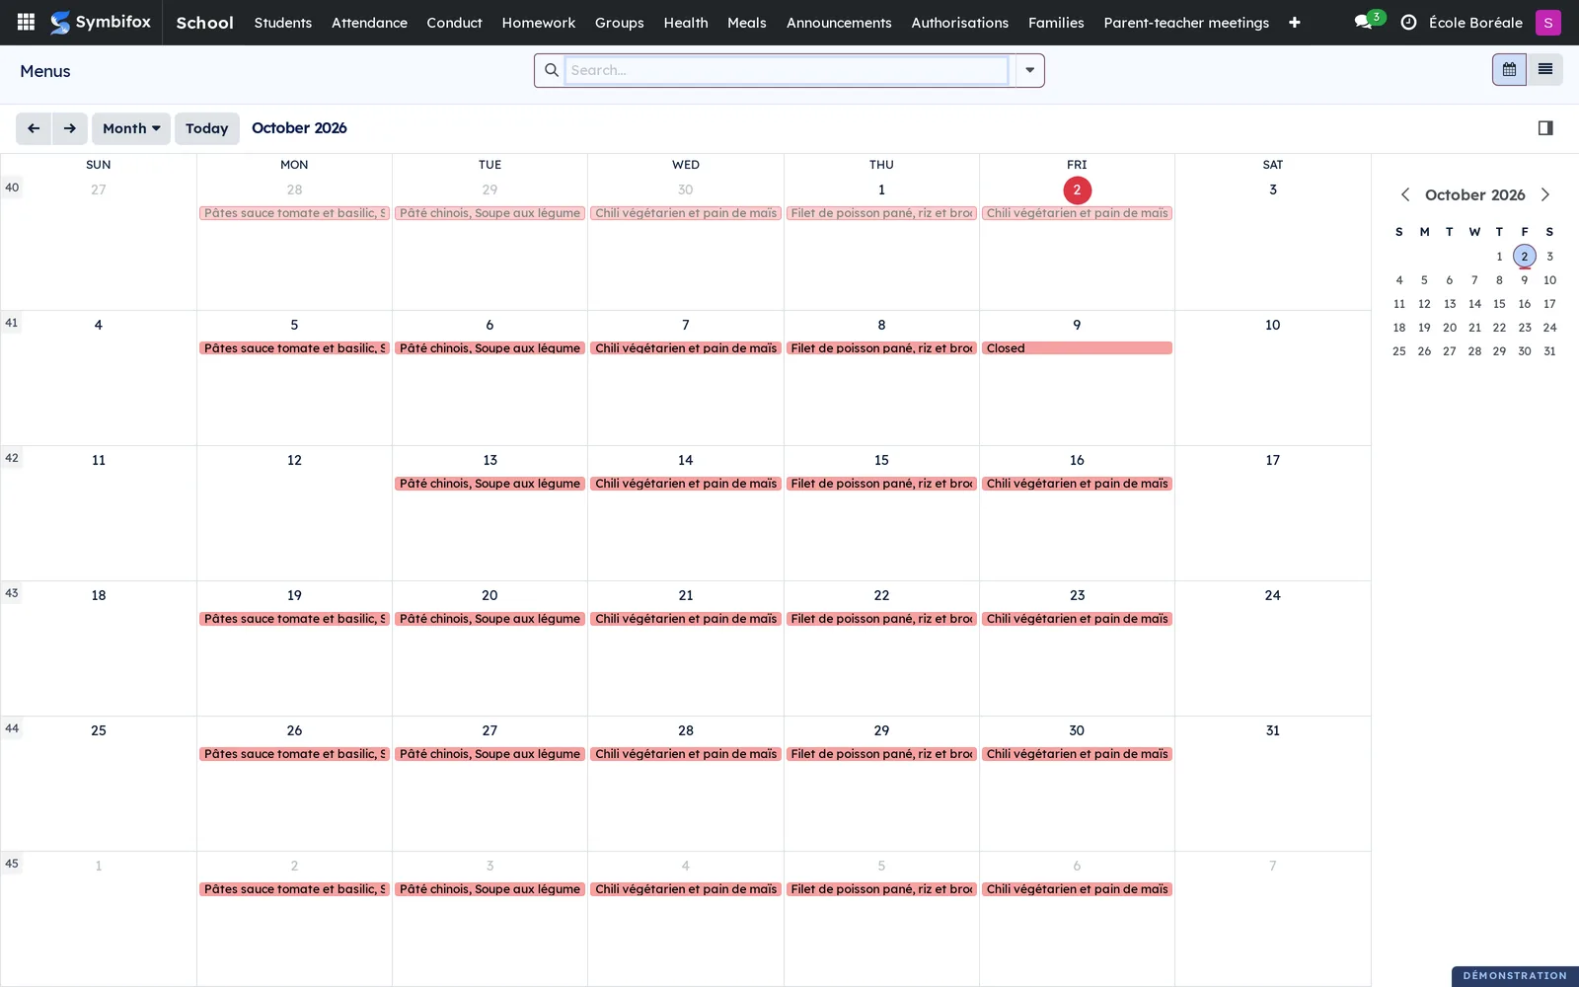Image resolution: width=1579 pixels, height=987 pixels.
Task: Click October 2026 mini calendar title
Action: coord(1474,195)
